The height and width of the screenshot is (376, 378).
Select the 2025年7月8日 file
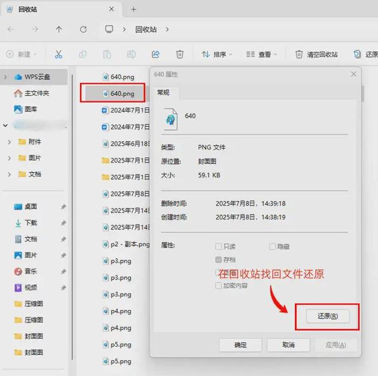coord(126,194)
